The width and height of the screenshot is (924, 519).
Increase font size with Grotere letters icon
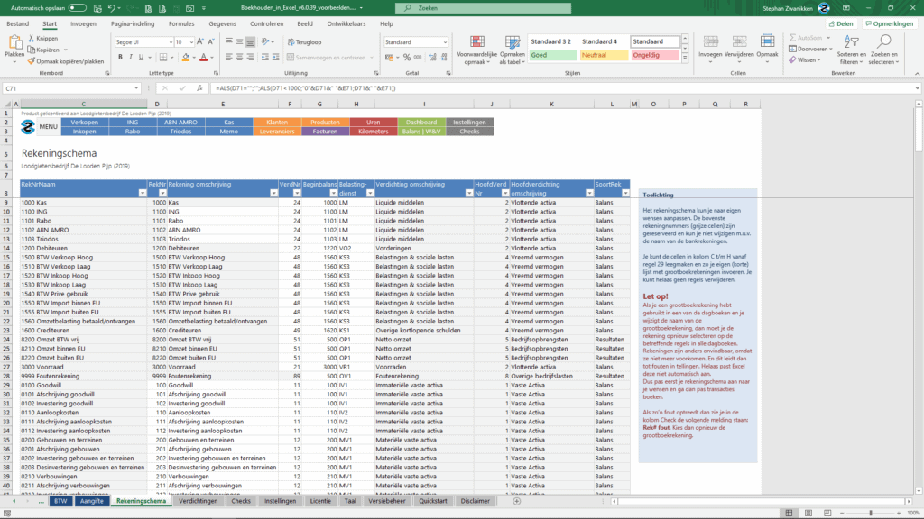pyautogui.click(x=199, y=42)
